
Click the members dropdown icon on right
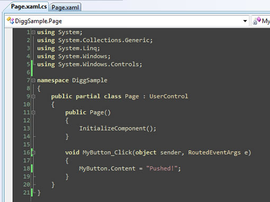pos(257,21)
